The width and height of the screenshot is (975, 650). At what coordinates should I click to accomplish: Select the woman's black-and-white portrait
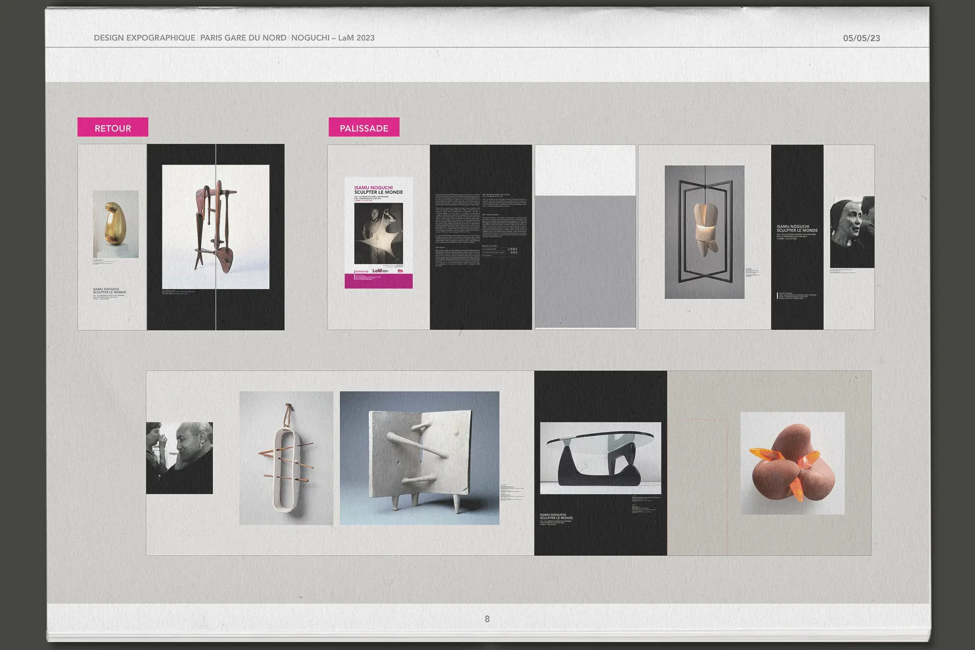pos(852,232)
